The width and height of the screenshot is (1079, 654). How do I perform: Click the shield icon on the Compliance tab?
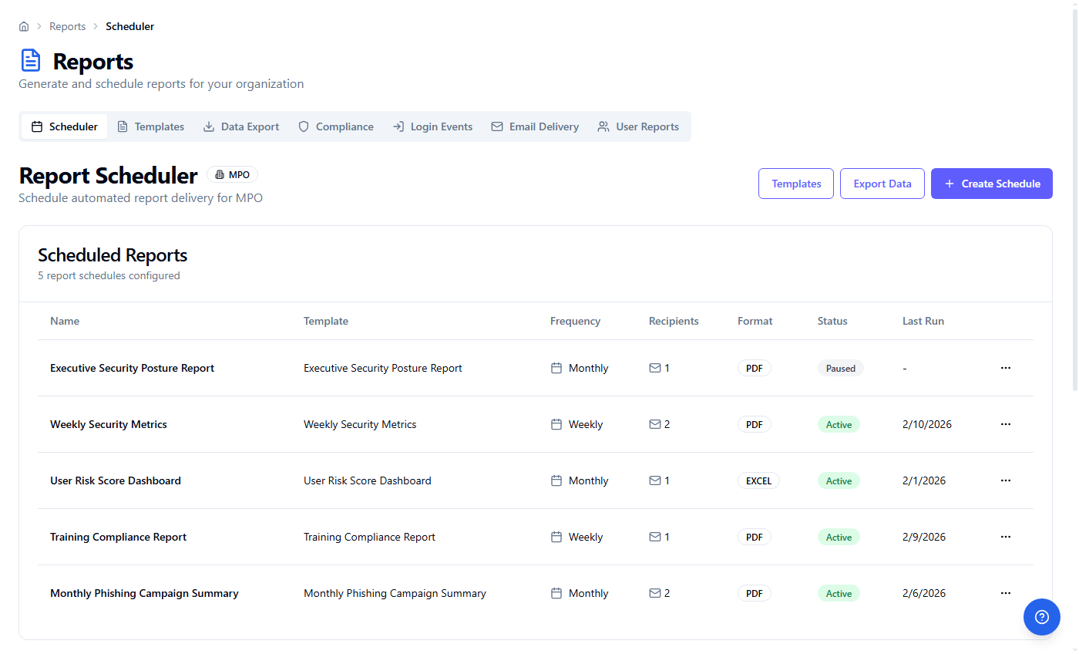(x=303, y=126)
